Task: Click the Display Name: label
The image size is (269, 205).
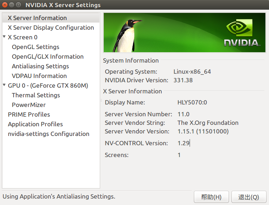Action: pyautogui.click(x=125, y=102)
